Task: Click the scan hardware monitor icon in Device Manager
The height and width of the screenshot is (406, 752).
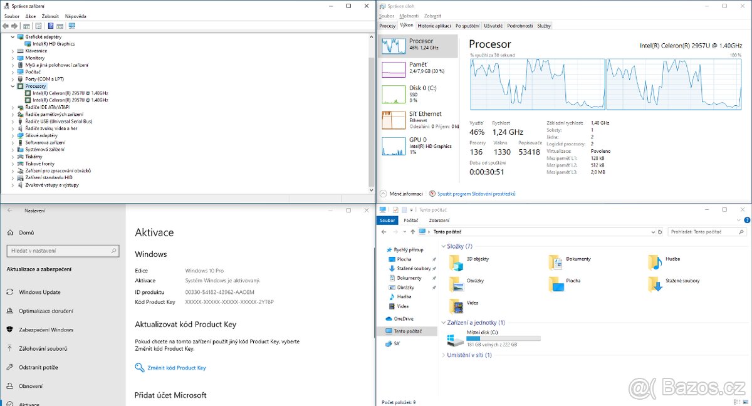Action: [72, 26]
